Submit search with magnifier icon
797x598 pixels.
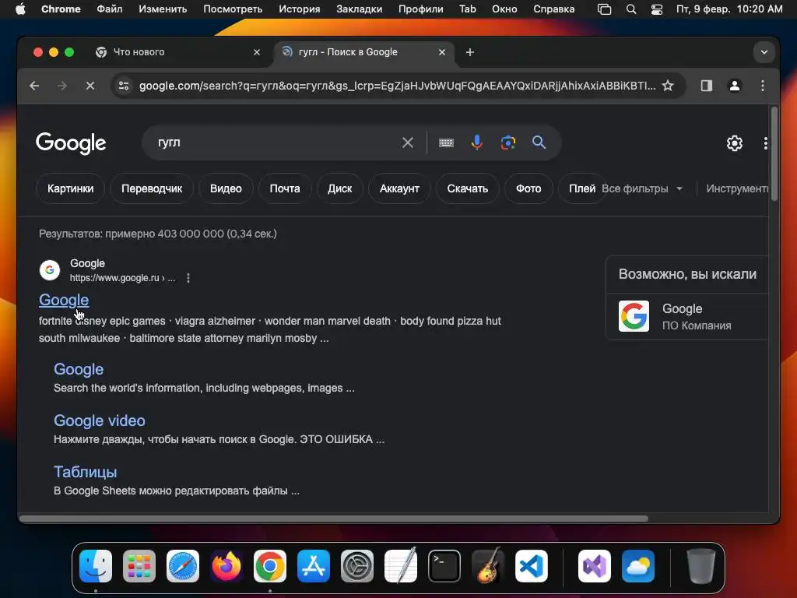(x=539, y=142)
